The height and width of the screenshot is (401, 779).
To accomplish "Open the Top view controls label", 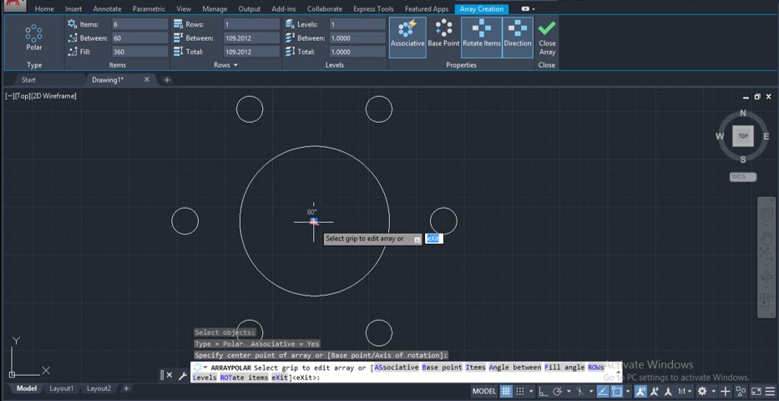I will coord(23,96).
